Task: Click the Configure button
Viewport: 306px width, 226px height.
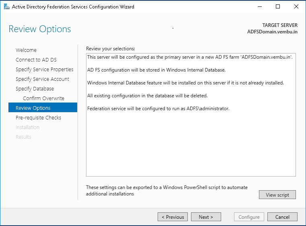Action: click(249, 217)
